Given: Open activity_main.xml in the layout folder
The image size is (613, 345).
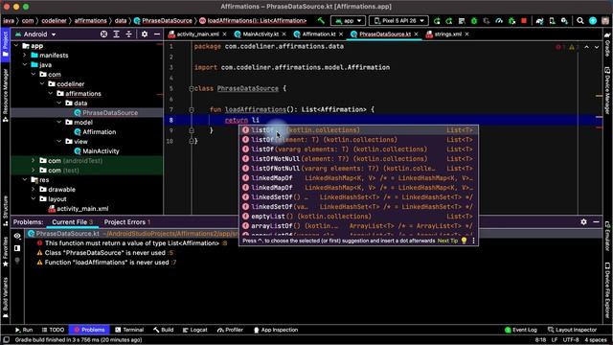Looking at the screenshot, I should click(x=79, y=209).
